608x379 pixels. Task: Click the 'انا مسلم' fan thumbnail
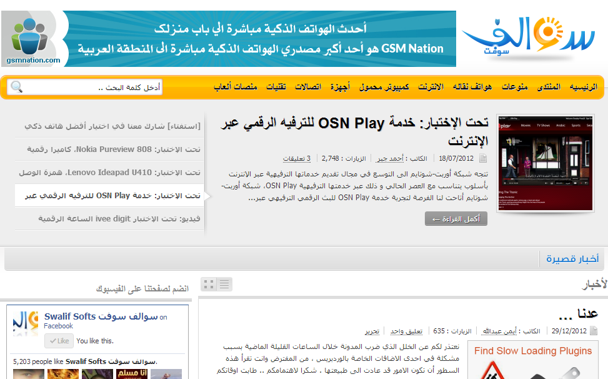point(132,374)
